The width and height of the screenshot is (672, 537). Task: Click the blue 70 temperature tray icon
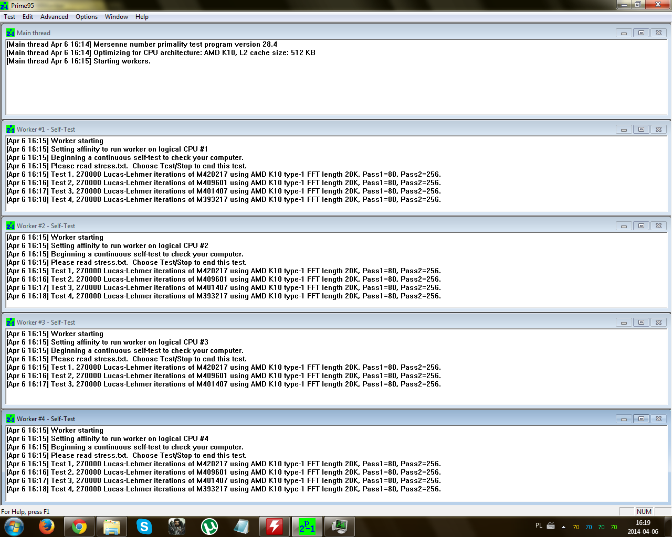pyautogui.click(x=589, y=527)
